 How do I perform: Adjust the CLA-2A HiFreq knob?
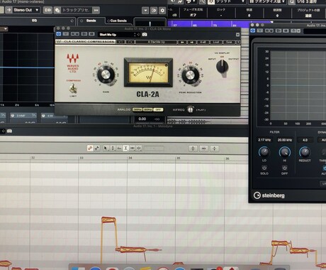click(x=191, y=109)
